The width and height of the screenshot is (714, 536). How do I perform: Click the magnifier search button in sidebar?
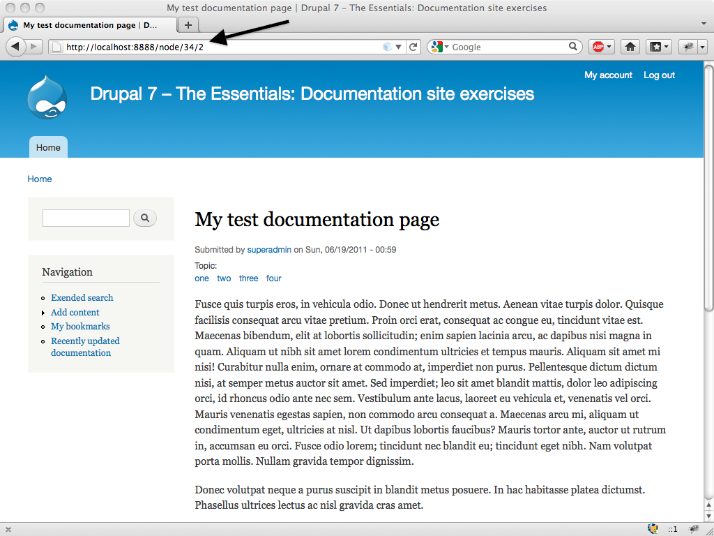145,218
